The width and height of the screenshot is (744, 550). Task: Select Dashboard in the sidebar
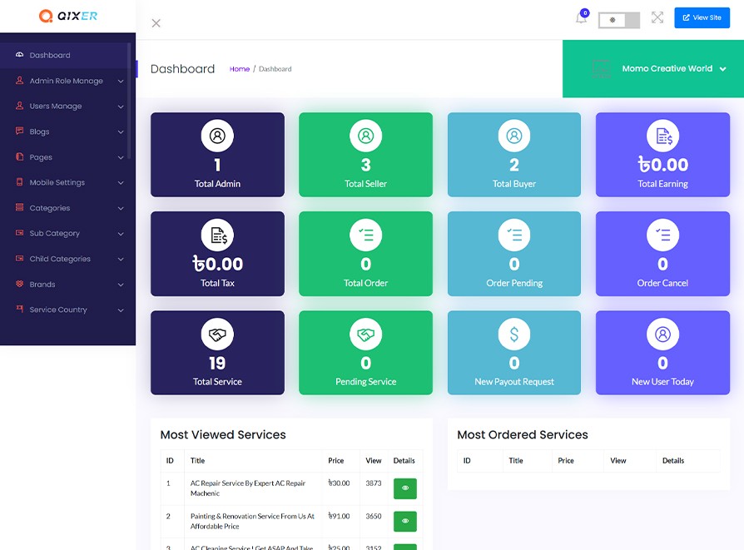[x=50, y=56]
